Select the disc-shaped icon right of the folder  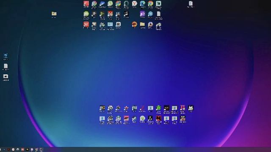coord(150,24)
